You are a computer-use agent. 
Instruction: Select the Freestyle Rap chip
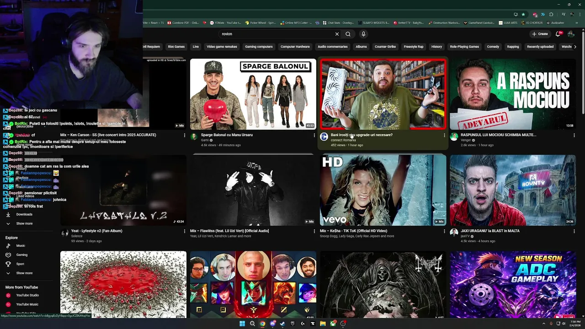coord(414,47)
